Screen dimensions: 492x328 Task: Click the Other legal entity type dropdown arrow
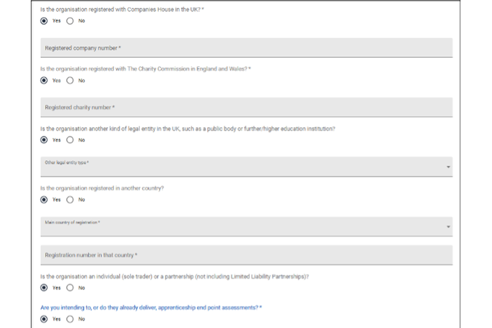point(448,167)
